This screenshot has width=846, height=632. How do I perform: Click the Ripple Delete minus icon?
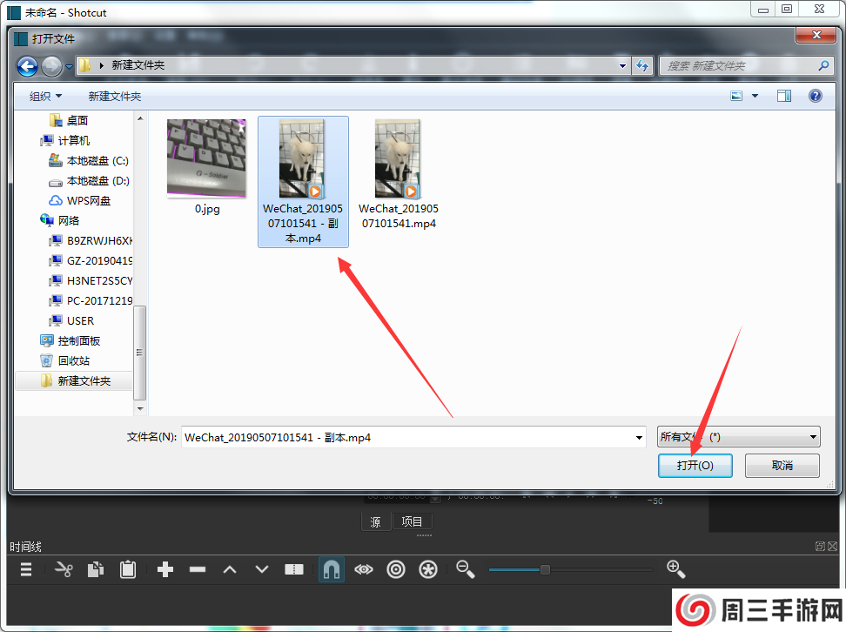198,569
